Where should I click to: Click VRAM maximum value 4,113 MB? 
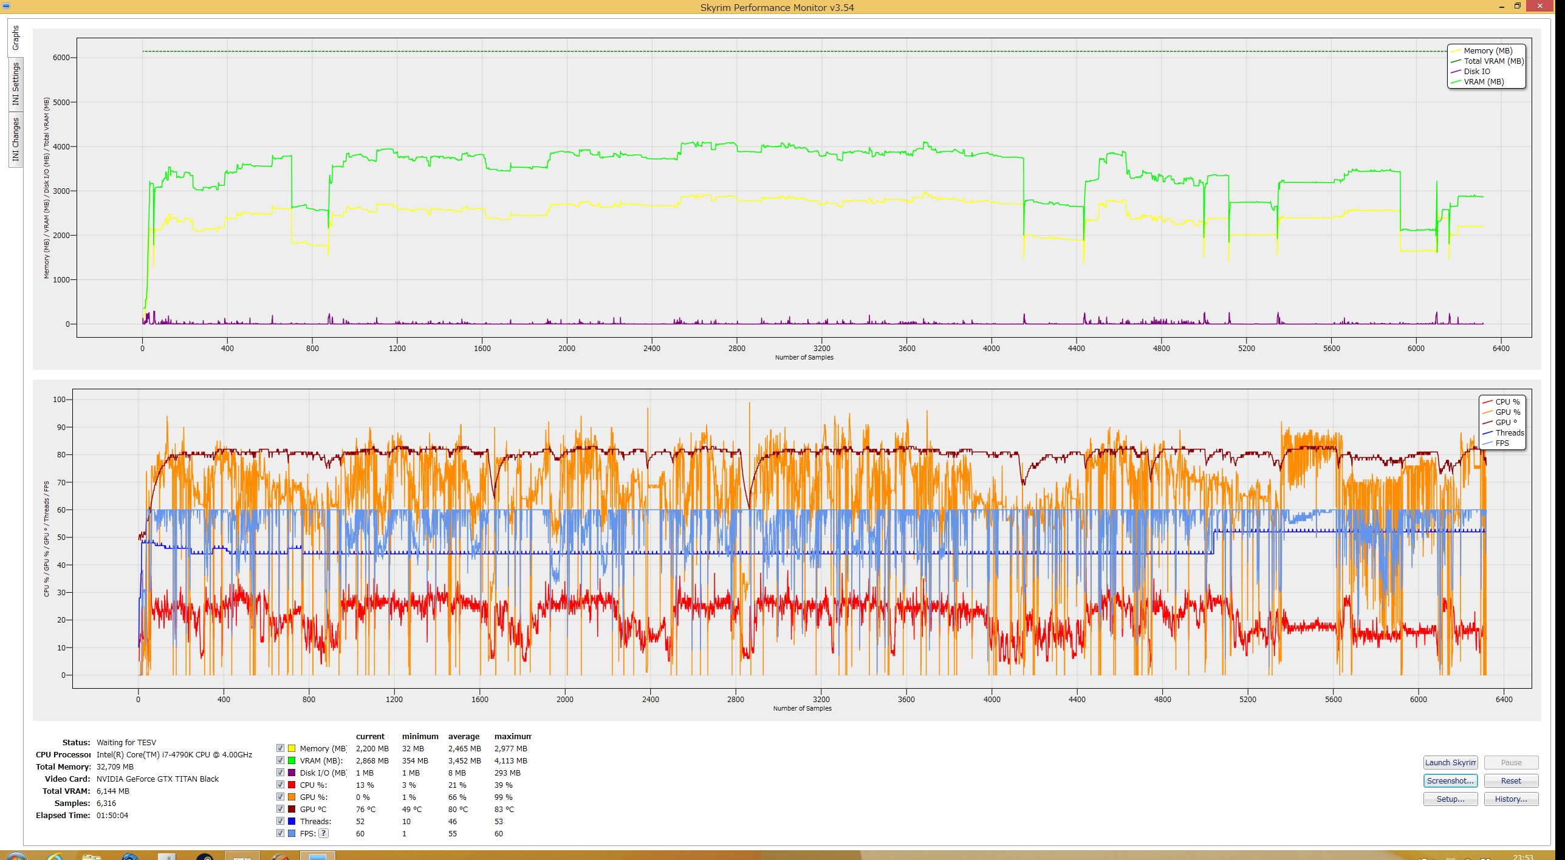point(510,760)
